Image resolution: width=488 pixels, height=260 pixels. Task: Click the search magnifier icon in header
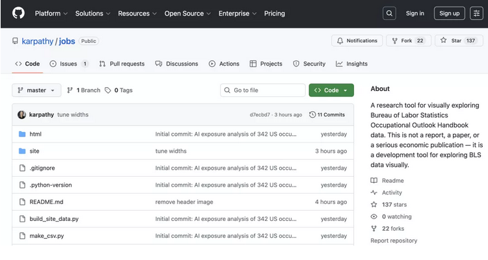(389, 14)
